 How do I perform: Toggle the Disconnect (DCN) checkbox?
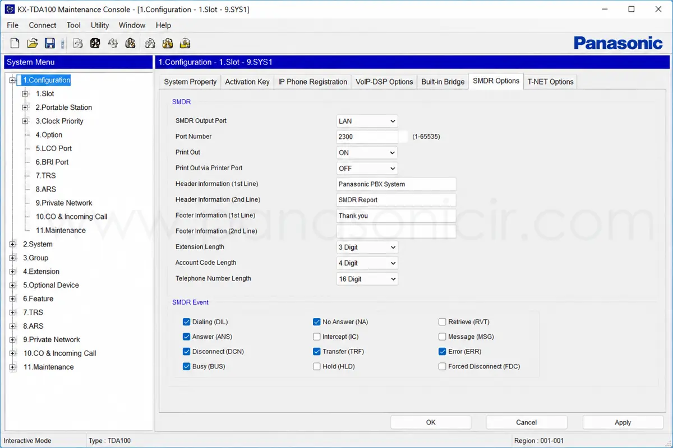pyautogui.click(x=187, y=352)
